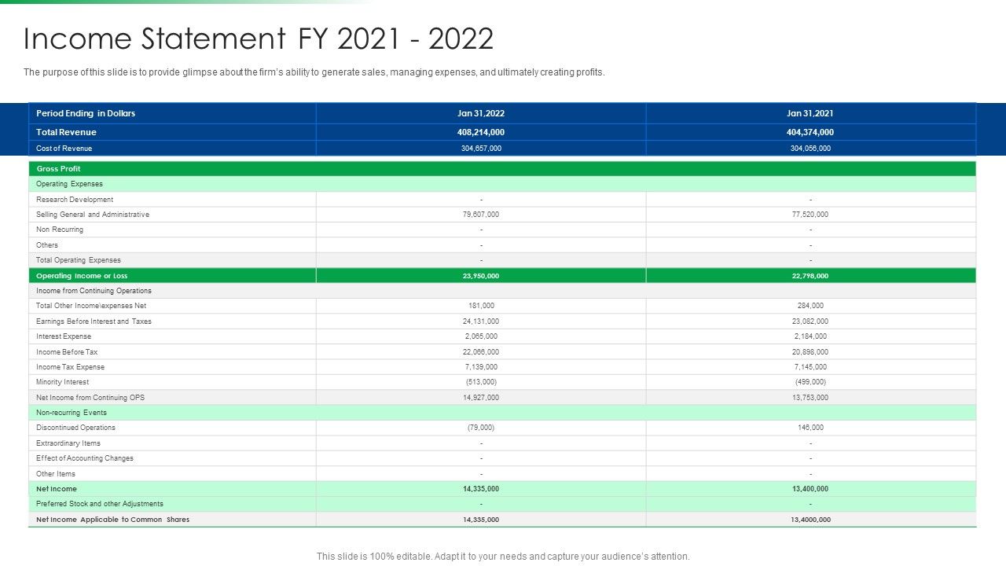Click the Operating Income or Loss header
Viewport: 1006px width, 566px height.
(82, 276)
